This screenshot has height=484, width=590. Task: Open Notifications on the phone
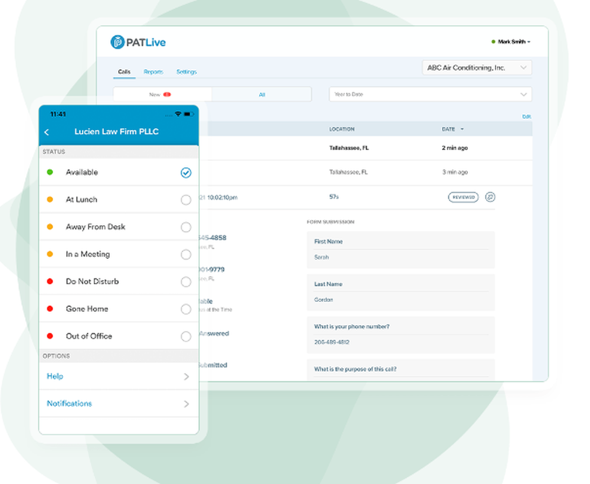69,403
